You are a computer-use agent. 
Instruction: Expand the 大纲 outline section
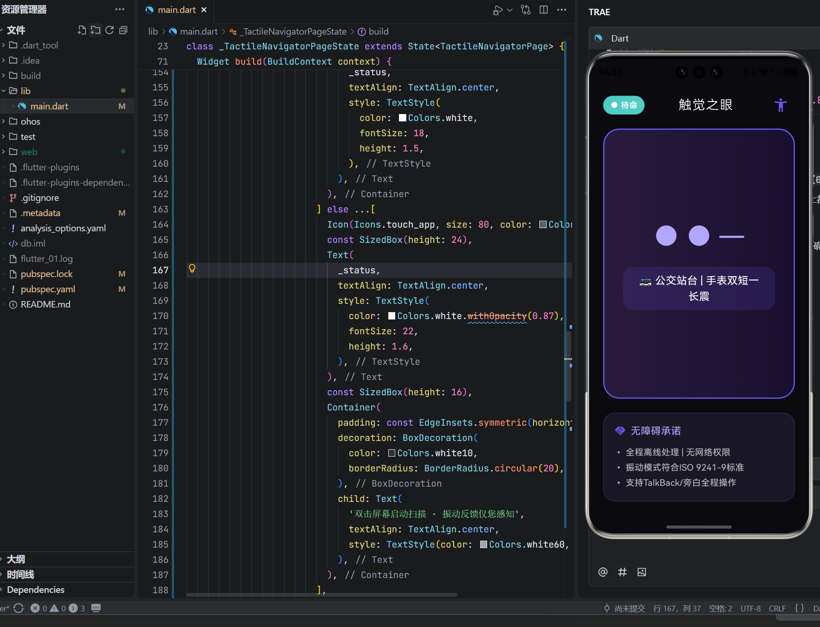pos(67,559)
